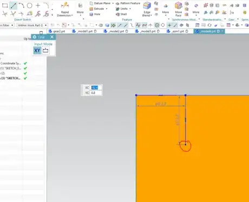Expand the Unite dropdown arrow
Image resolution: width=249 pixels, height=202 pixels.
click(130, 9)
